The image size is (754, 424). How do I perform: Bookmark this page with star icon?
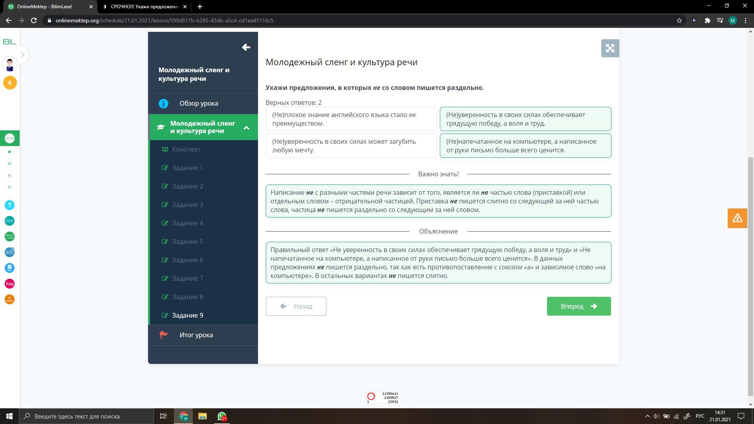[x=679, y=20]
